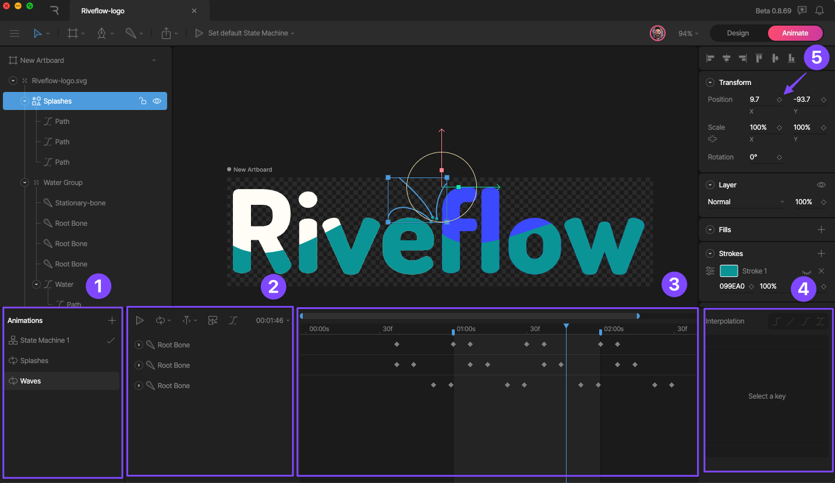Open the New Artboard chevron

154,61
